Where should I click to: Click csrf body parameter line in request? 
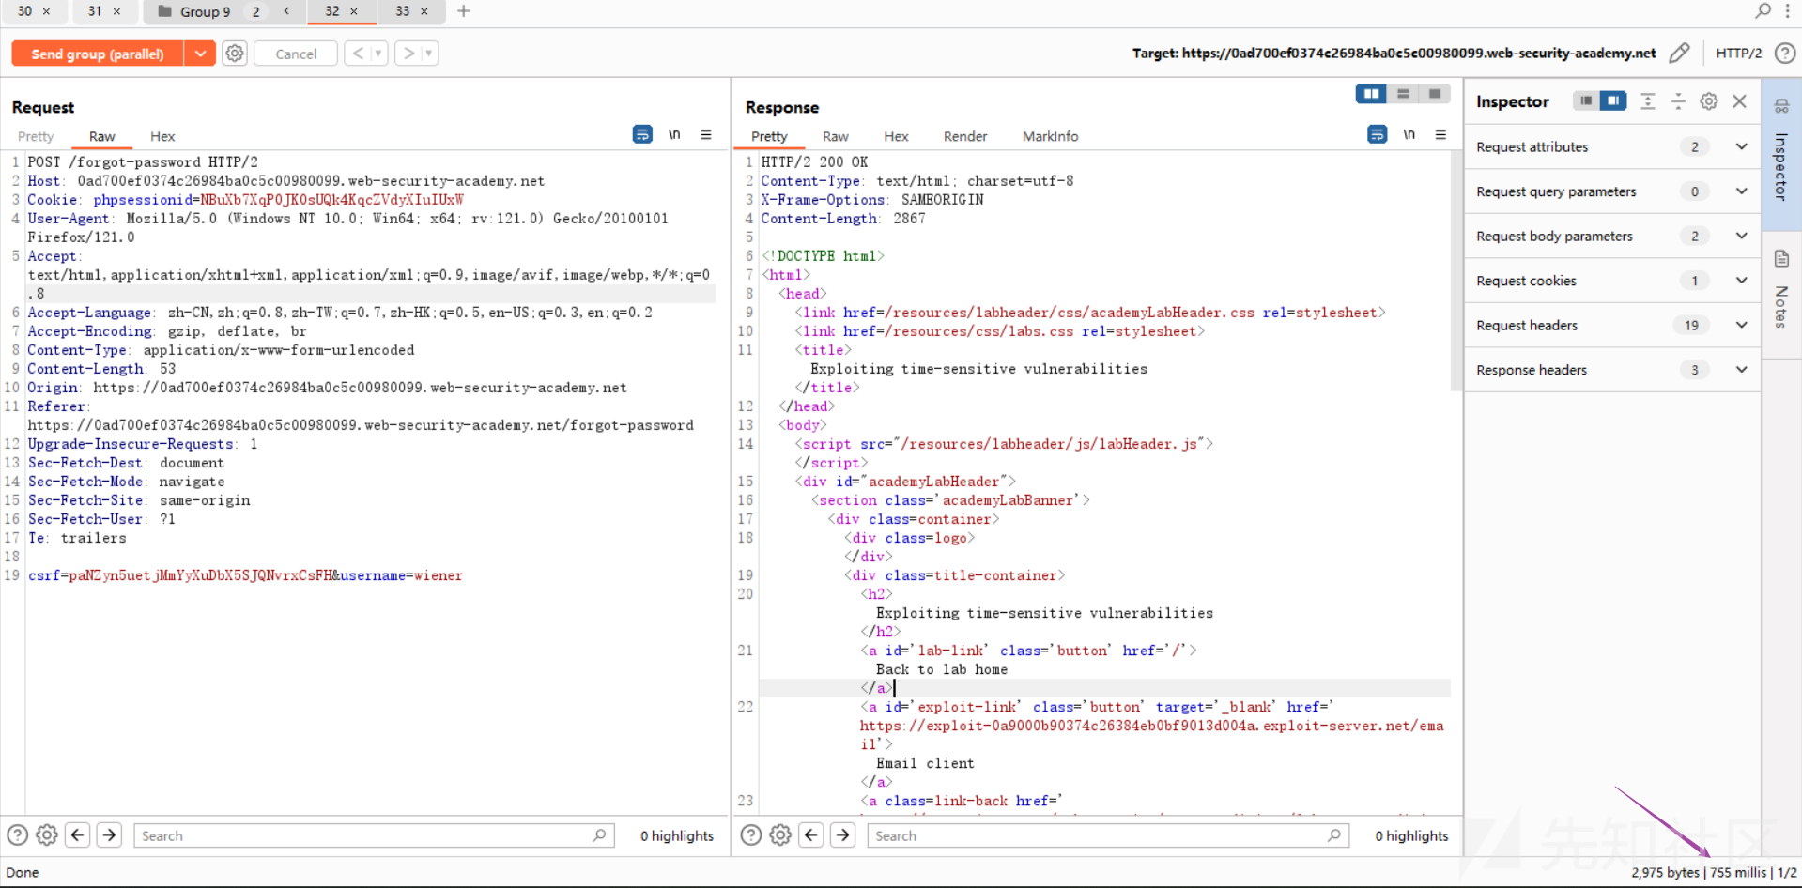tap(245, 575)
